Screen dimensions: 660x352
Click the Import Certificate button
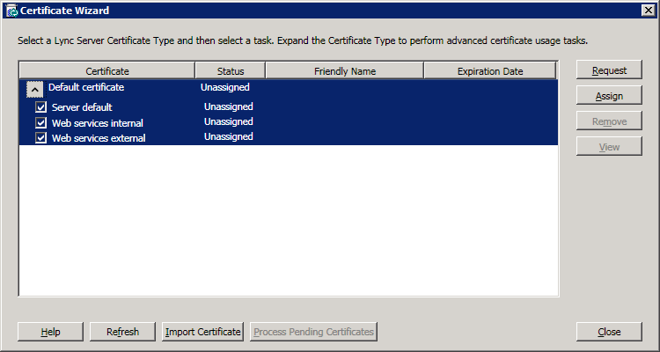[203, 332]
